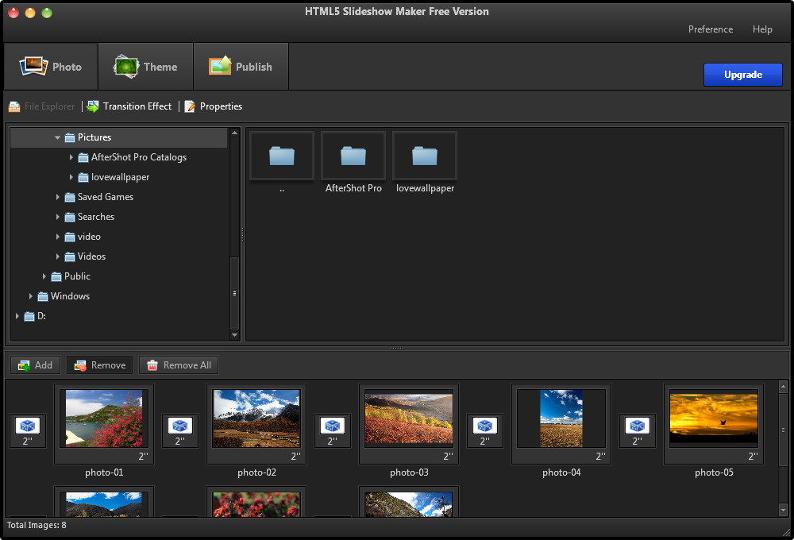This screenshot has width=794, height=540.
Task: Expand the Public folder arrow
Action: [44, 276]
